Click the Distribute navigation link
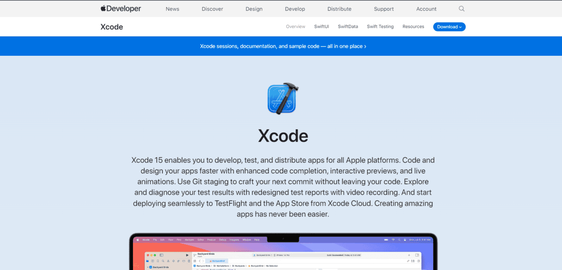Screen dimensions: 562x270 pos(339,8)
